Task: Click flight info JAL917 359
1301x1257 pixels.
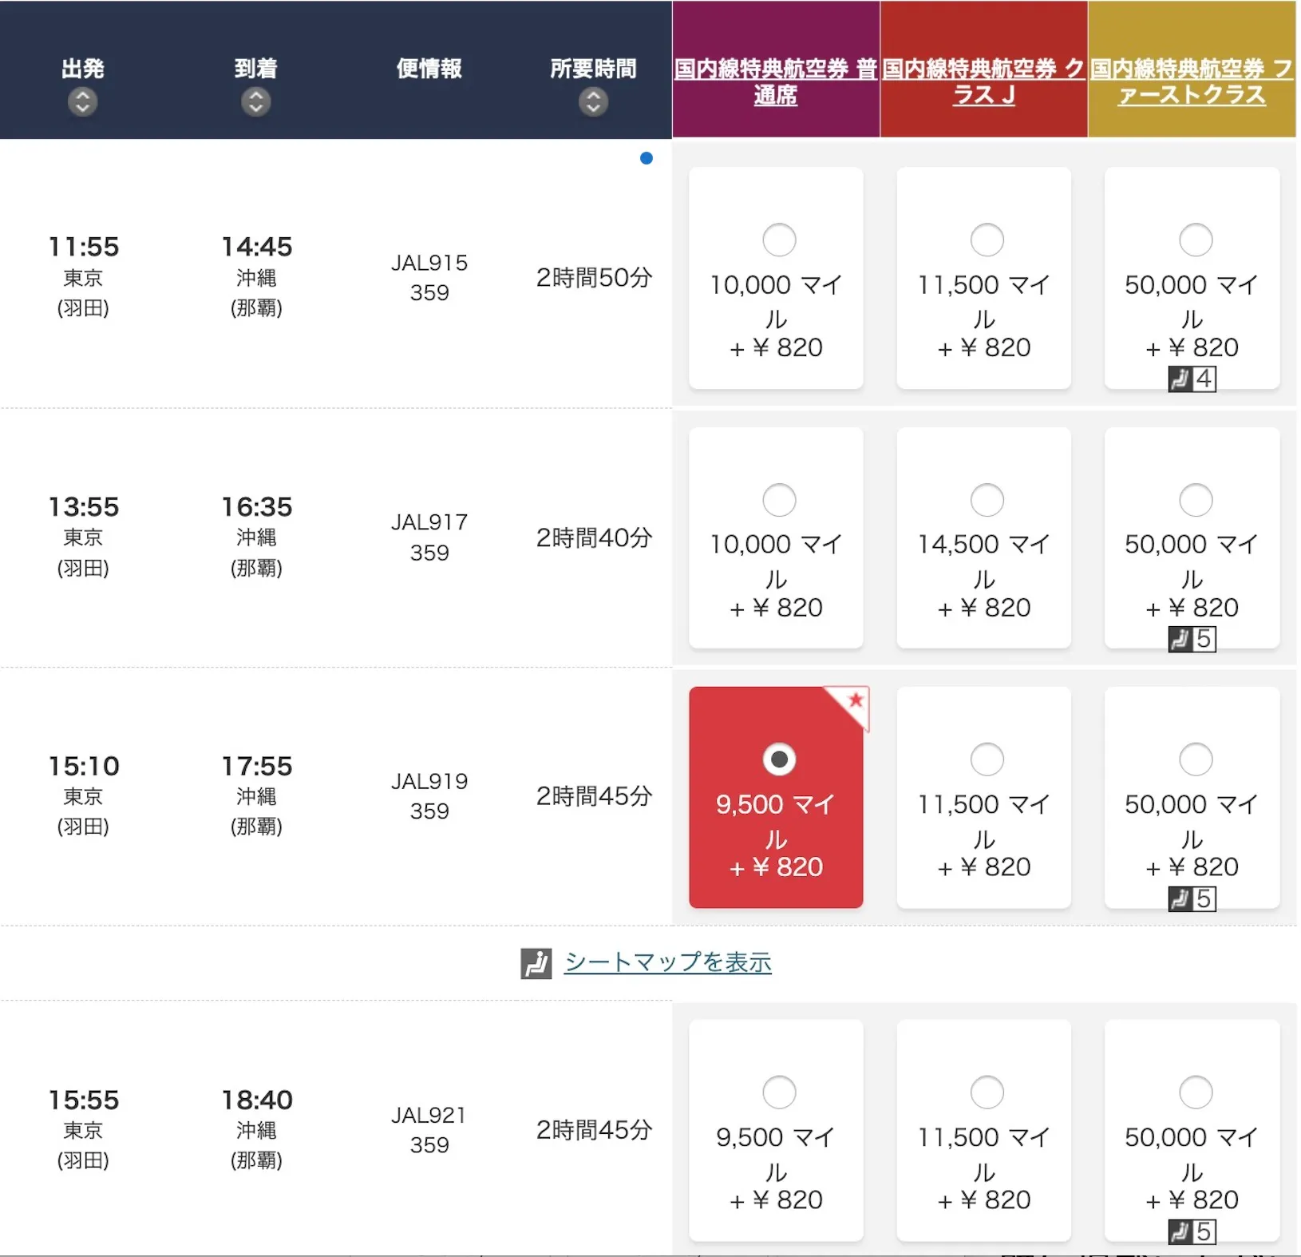Action: [429, 537]
